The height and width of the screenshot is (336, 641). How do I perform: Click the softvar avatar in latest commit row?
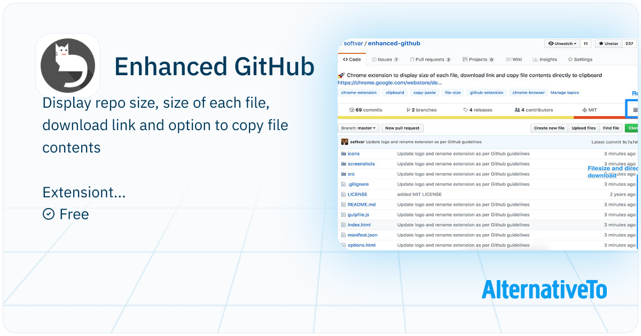click(x=345, y=142)
